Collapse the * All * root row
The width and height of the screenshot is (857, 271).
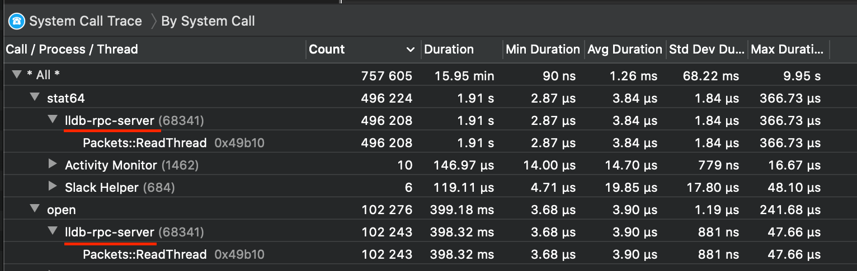click(x=17, y=75)
